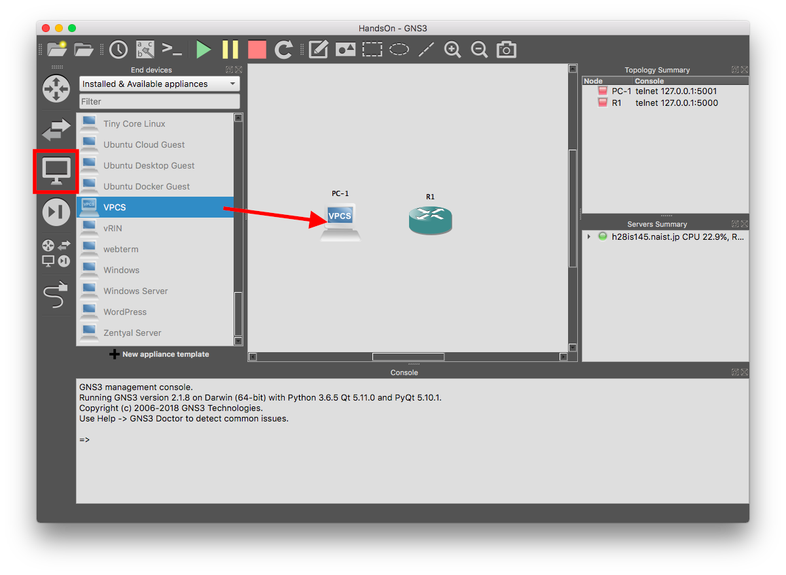The width and height of the screenshot is (786, 575).
Task: Select the draw rectangle tool
Action: click(372, 50)
